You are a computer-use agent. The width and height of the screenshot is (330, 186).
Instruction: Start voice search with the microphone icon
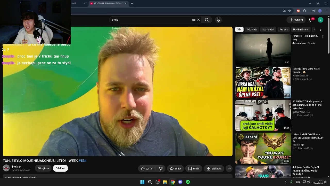218,20
